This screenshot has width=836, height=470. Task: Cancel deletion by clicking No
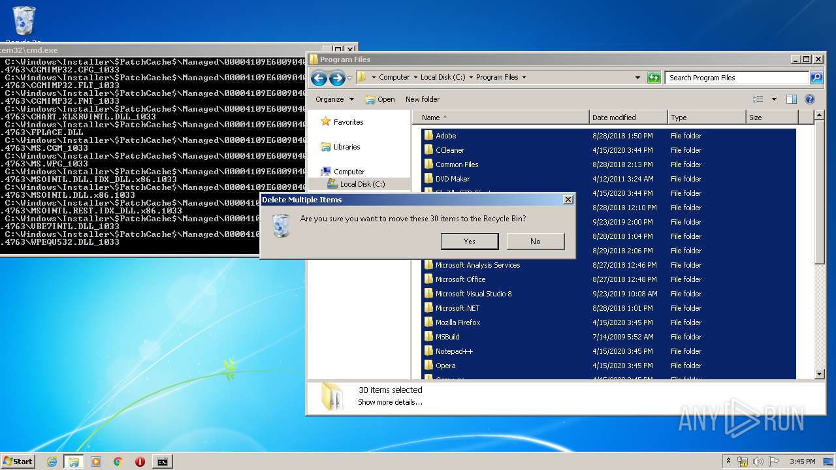[535, 241]
